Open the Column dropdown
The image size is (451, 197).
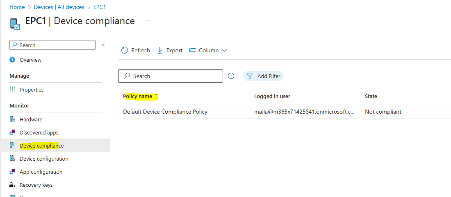tap(208, 50)
